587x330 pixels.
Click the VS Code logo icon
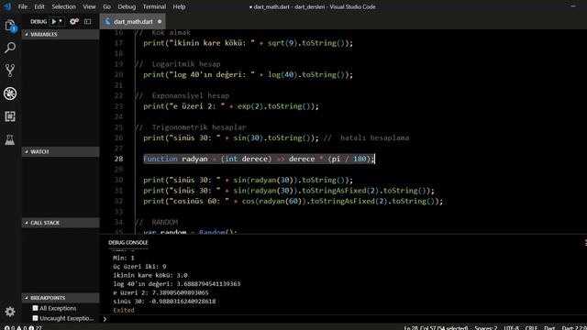click(7, 6)
